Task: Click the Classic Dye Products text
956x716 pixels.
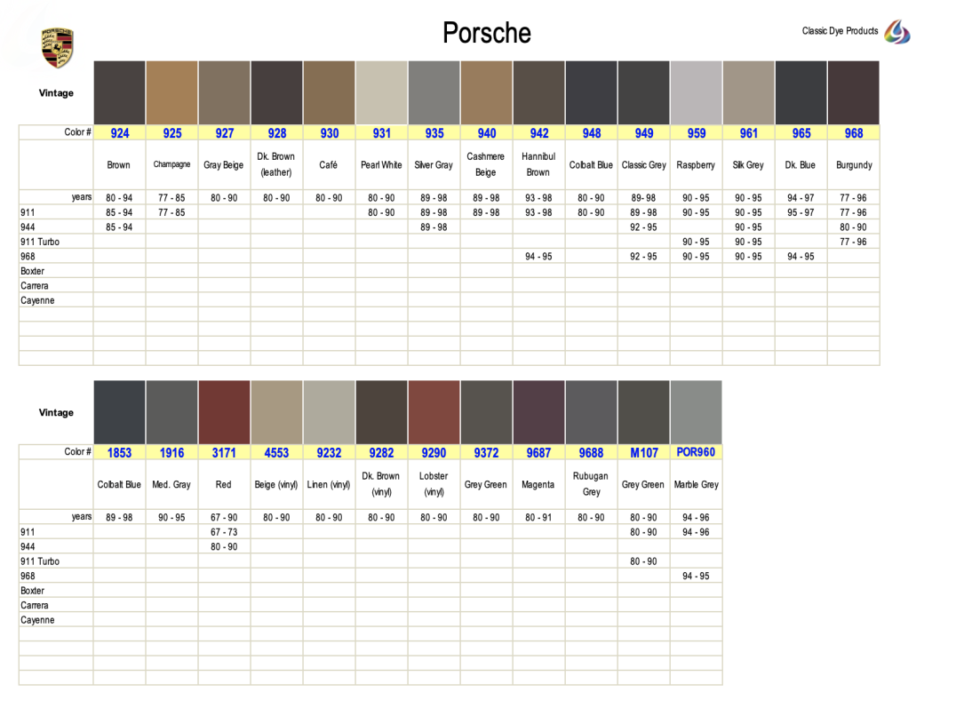Action: click(840, 31)
